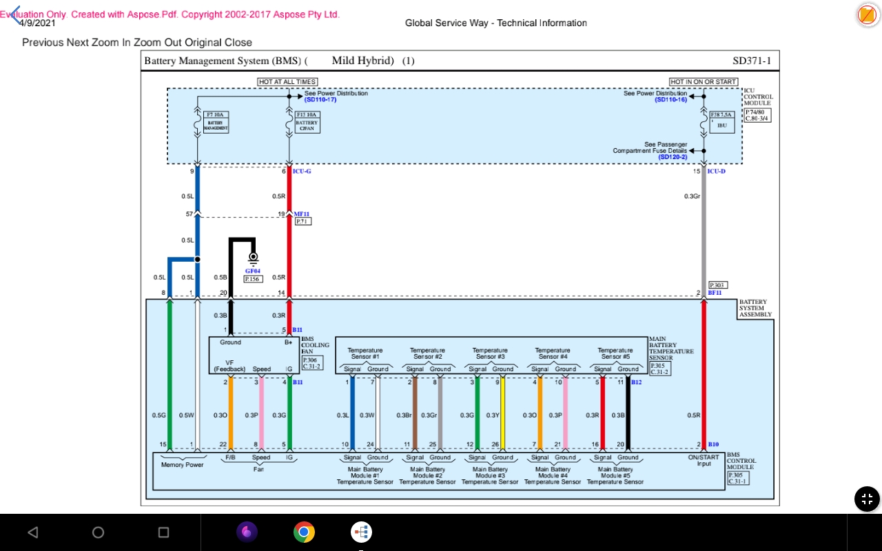The height and width of the screenshot is (551, 882).
Task: Click the 4/9/2021 date text
Action: [37, 23]
